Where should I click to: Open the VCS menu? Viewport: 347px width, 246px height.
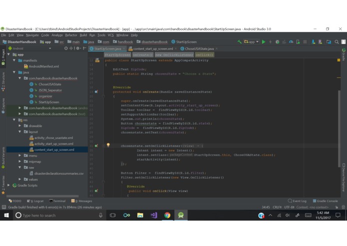[111, 35]
